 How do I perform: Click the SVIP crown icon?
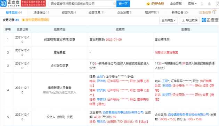tap(148, 4)
